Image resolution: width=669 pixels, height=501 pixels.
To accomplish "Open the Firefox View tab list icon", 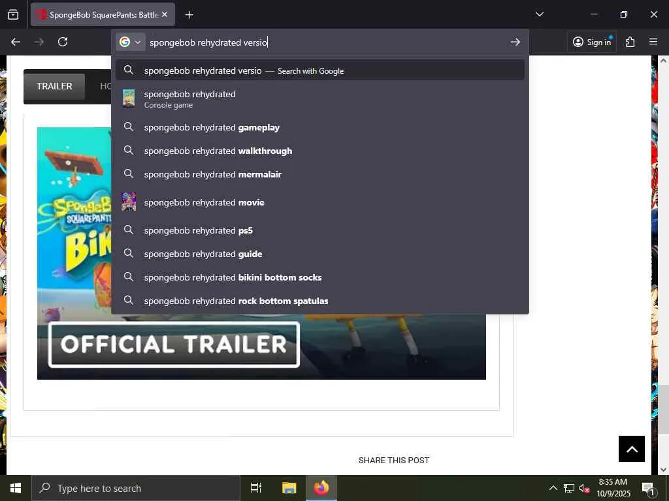I will point(13,14).
